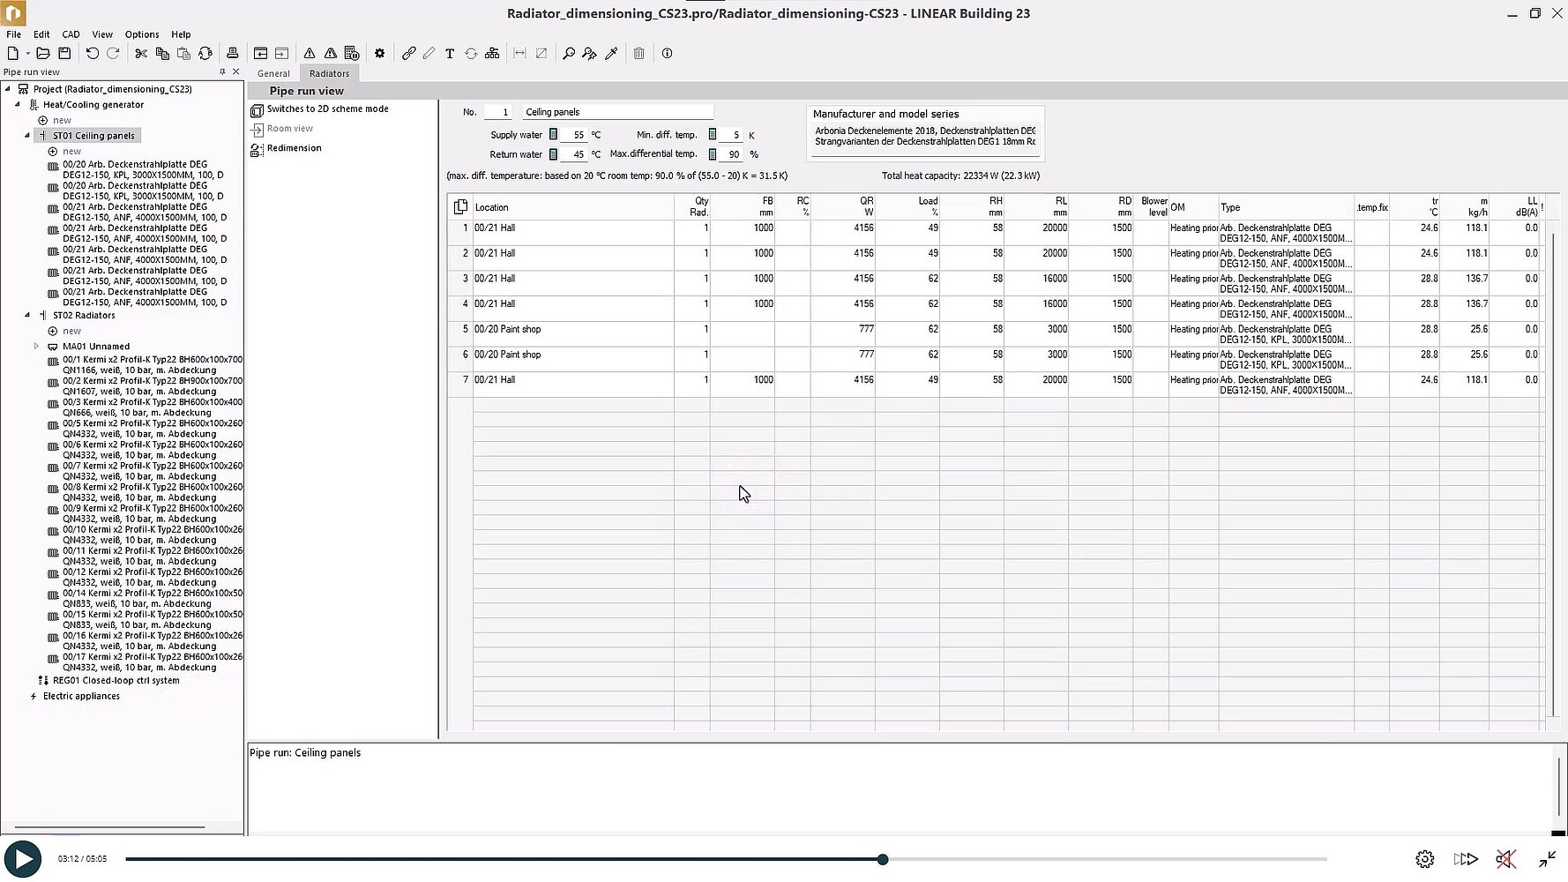The image size is (1568, 882).
Task: Toggle the video mute speaker icon
Action: click(x=1505, y=859)
